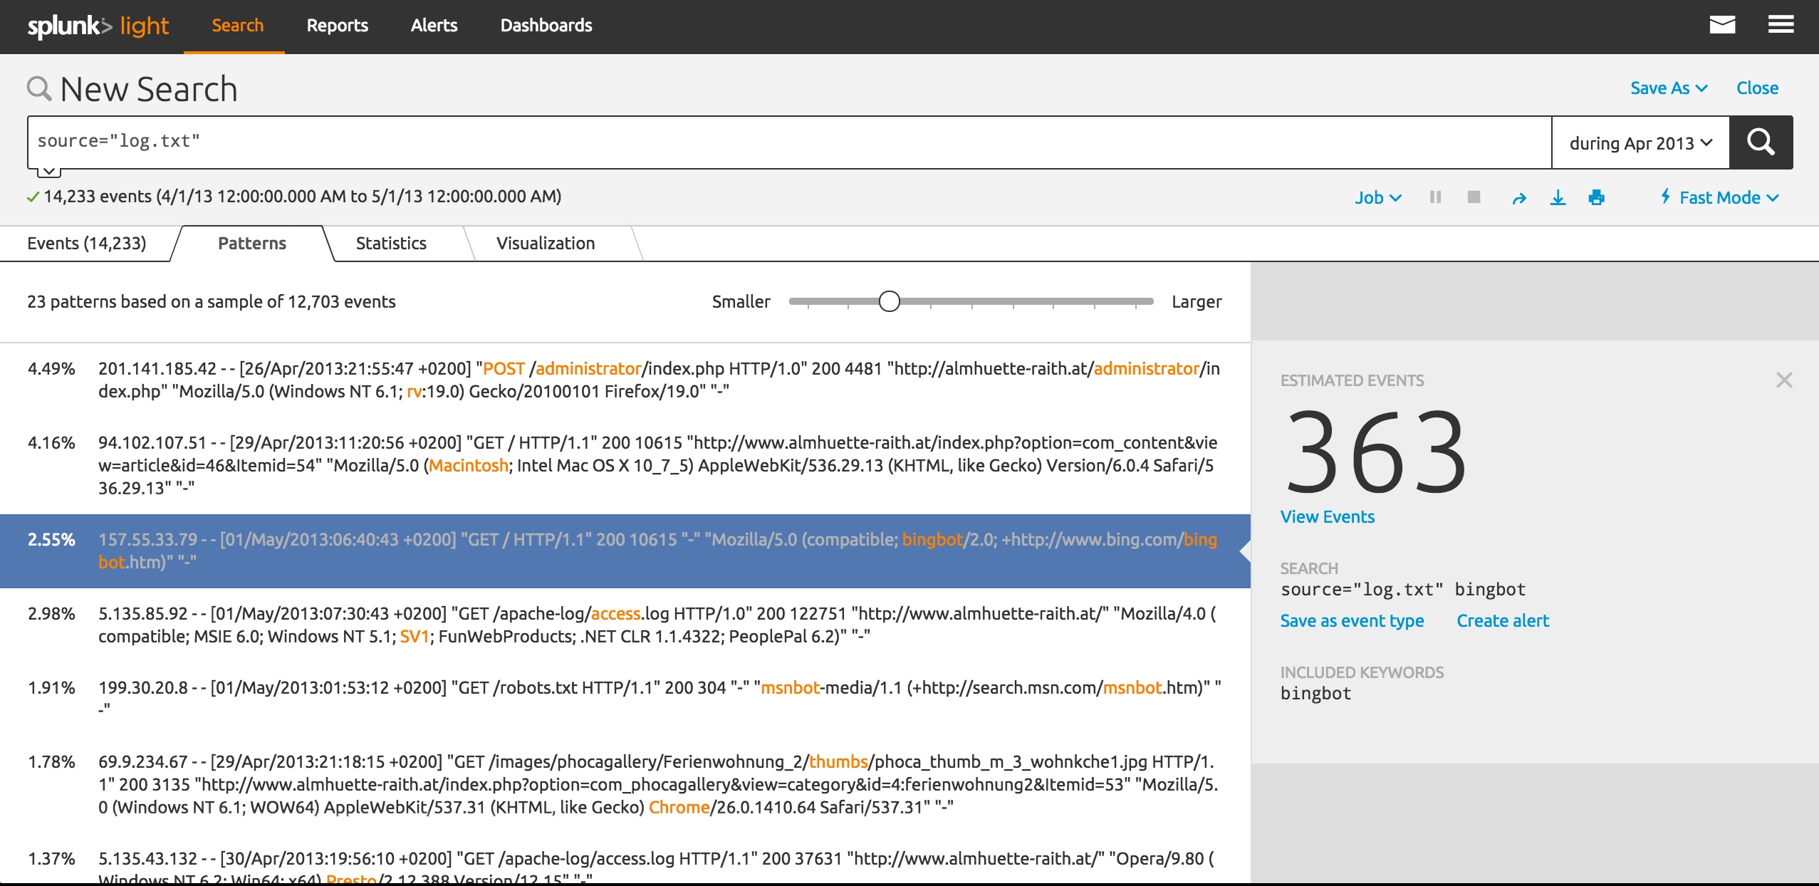
Task: Pause the search job
Action: (1435, 197)
